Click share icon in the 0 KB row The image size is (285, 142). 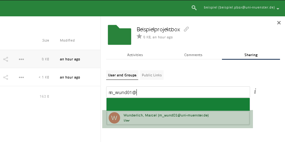(x=6, y=59)
